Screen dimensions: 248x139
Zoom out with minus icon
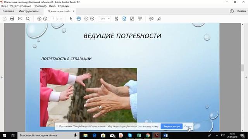86,19
